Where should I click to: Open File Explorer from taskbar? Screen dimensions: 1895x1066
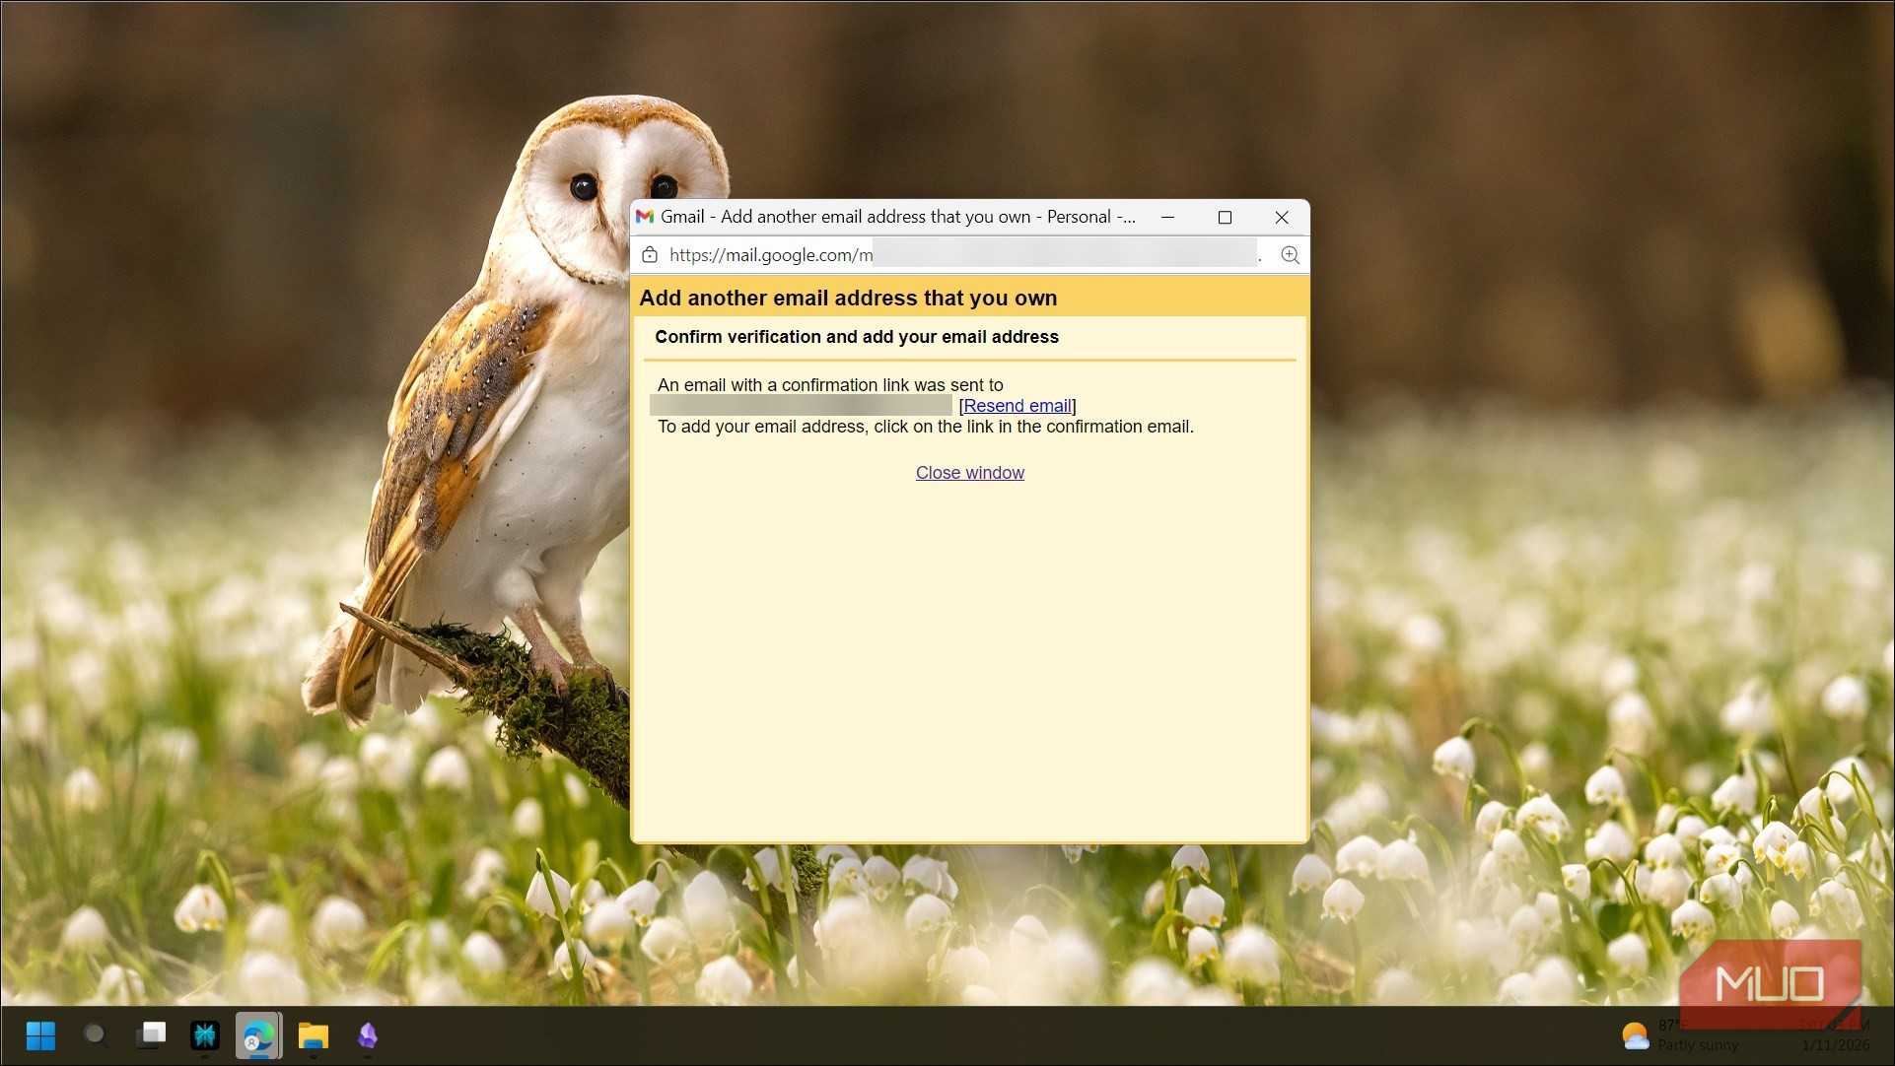314,1035
